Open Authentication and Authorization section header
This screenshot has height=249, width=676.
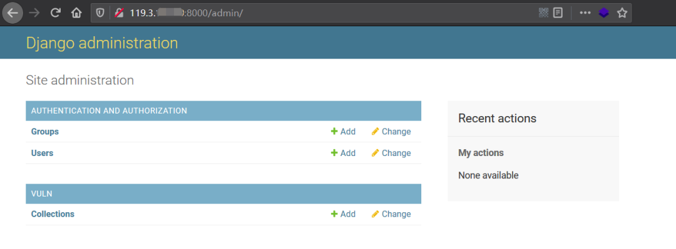coord(109,111)
